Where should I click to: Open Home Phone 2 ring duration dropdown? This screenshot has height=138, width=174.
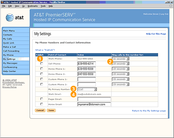tap(121, 74)
